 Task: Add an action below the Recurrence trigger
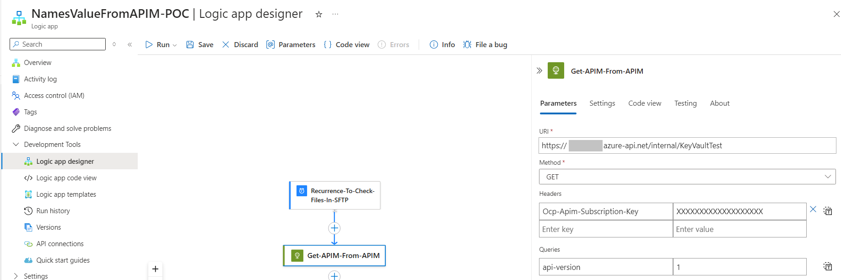pyautogui.click(x=334, y=228)
